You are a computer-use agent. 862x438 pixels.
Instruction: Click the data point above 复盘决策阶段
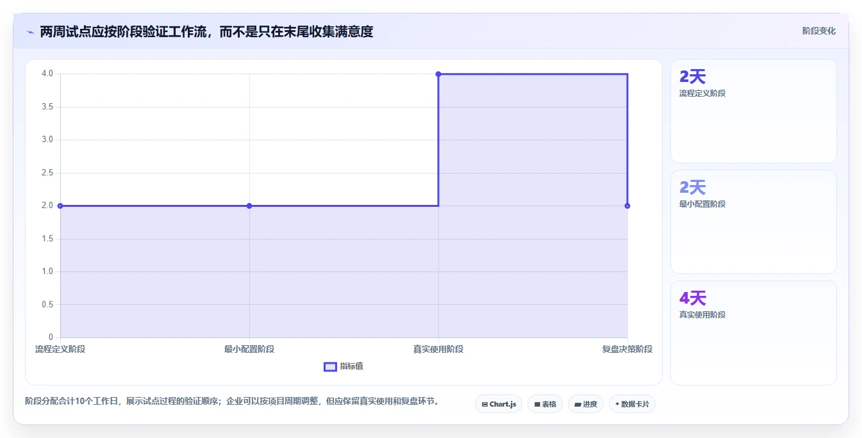tap(627, 206)
